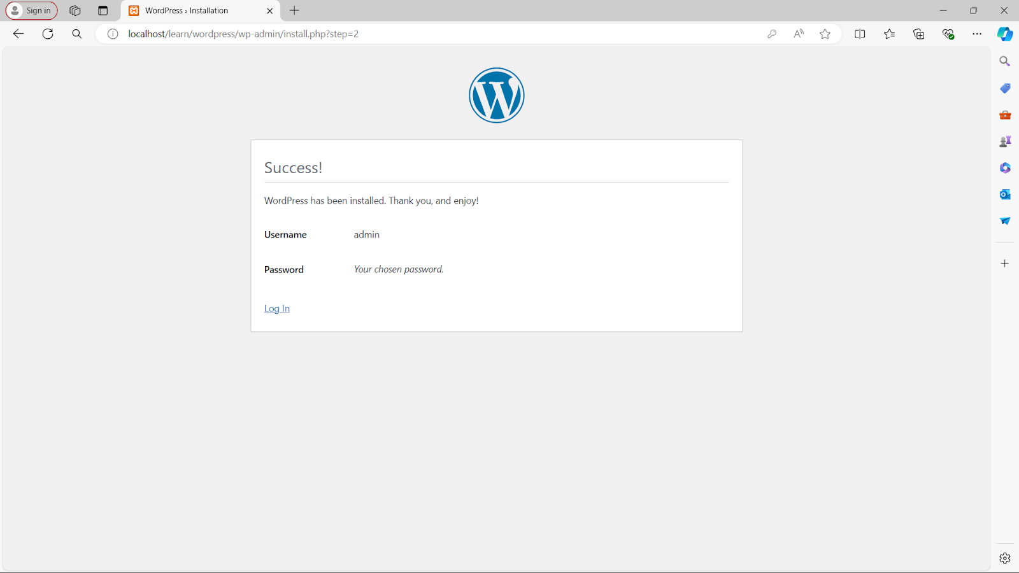Screen dimensions: 1019x573
Task: Click the Password label
Action: pos(284,270)
